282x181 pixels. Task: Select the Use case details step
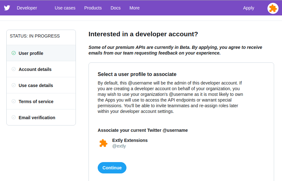click(x=41, y=85)
